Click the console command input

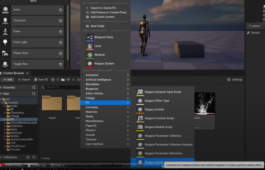tap(95, 165)
